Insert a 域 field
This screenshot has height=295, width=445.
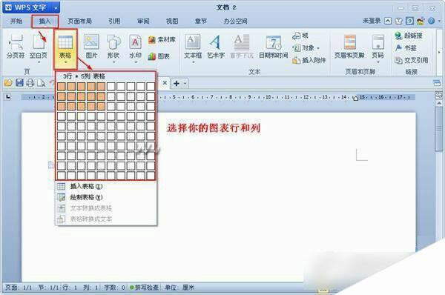[x=300, y=36]
